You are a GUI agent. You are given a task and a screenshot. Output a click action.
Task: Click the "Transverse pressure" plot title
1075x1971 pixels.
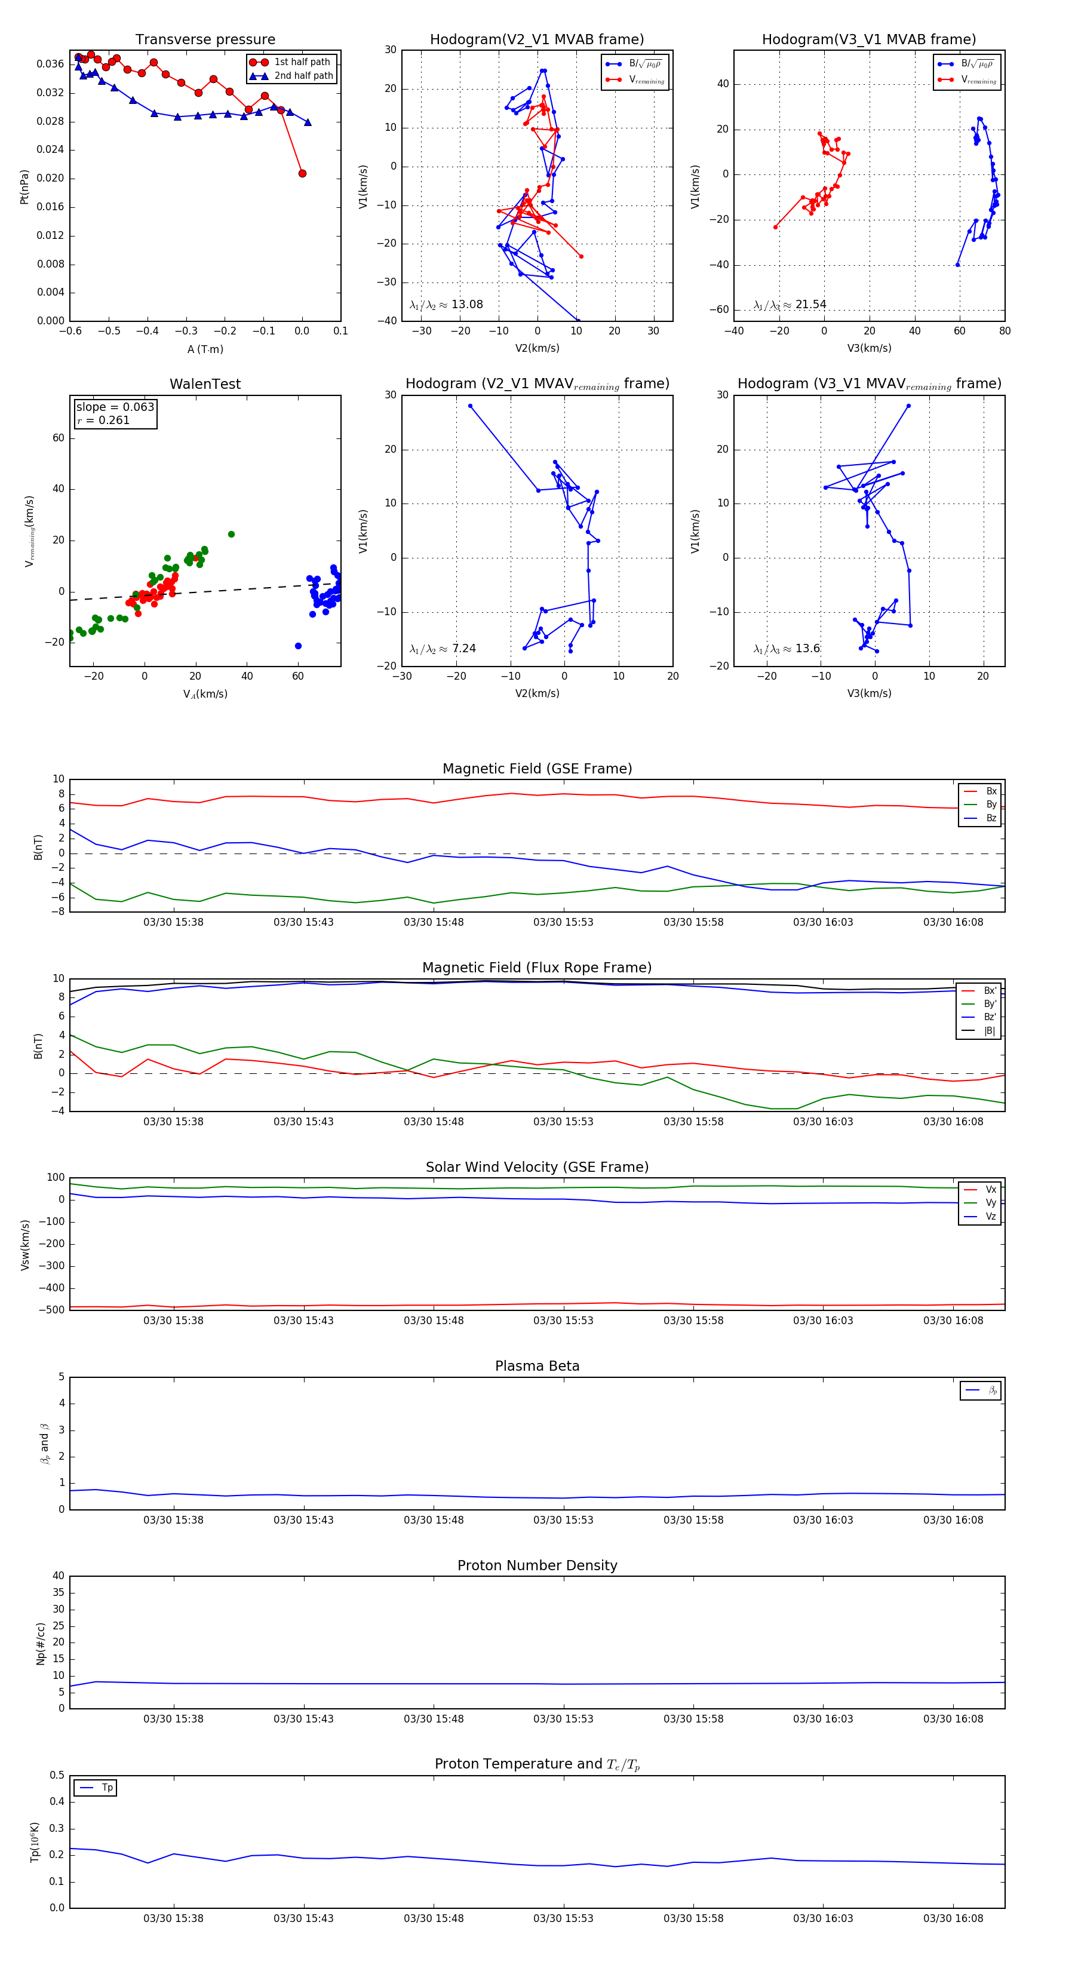[x=205, y=40]
